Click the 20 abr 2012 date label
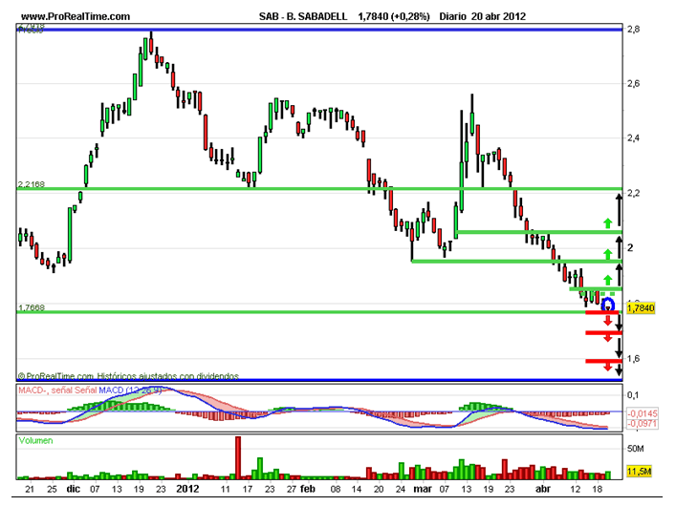Screen dimensions: 676x506 498,17
